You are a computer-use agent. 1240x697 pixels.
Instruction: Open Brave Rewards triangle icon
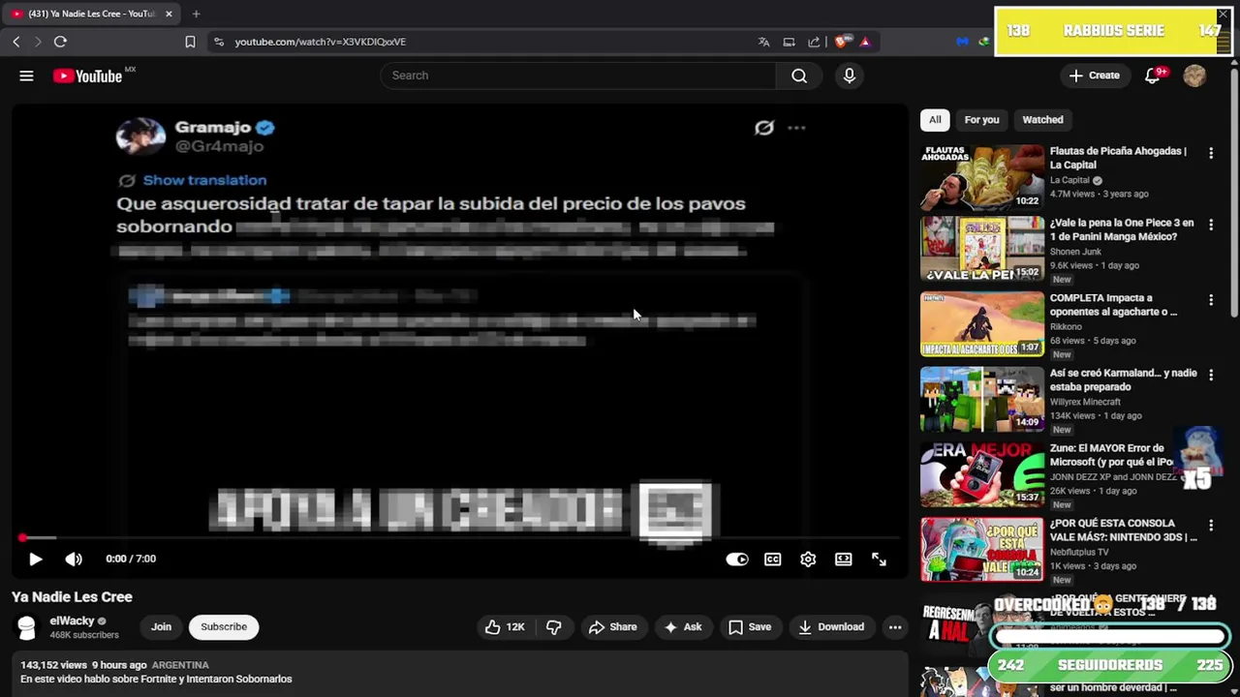(x=865, y=42)
